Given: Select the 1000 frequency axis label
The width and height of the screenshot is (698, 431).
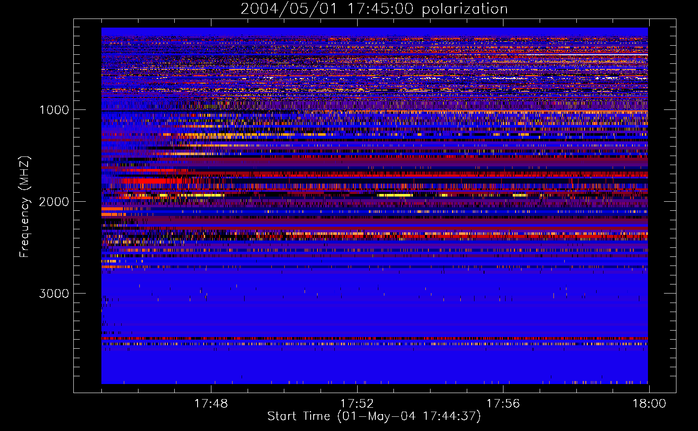Looking at the screenshot, I should coord(54,110).
